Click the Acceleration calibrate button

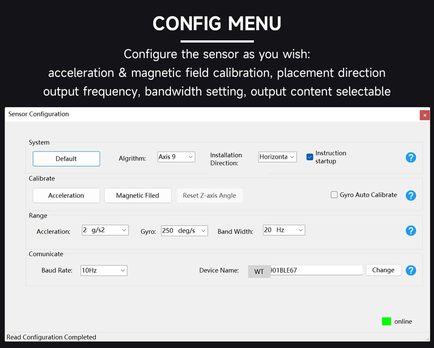(x=66, y=195)
